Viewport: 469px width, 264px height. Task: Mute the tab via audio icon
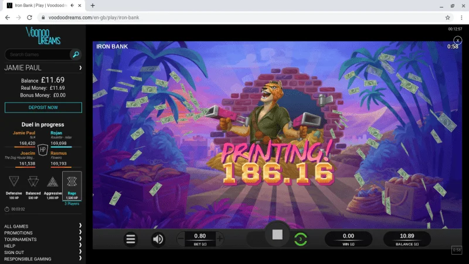pos(72,5)
